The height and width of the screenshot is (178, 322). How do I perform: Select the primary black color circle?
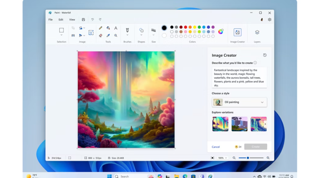click(164, 28)
